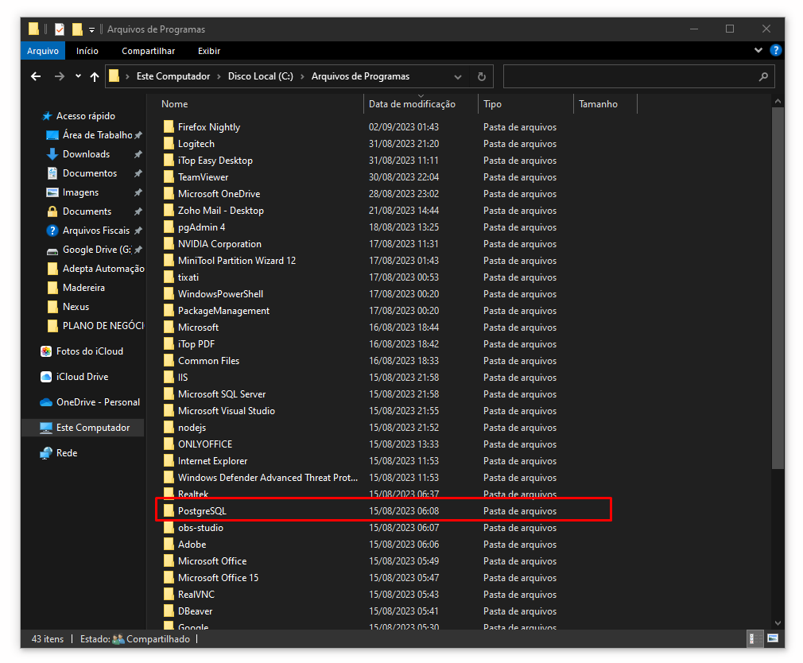The width and height of the screenshot is (803, 663).
Task: Open the address bar history dropdown
Action: click(458, 77)
